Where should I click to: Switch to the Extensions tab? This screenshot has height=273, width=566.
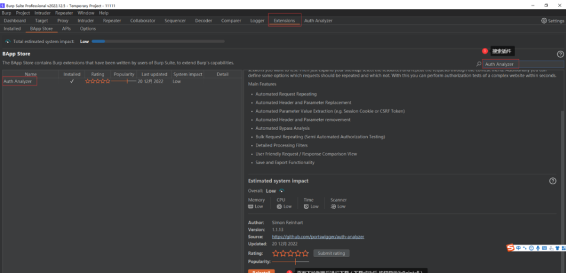click(284, 21)
